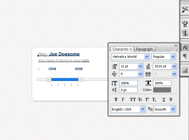Toggle Strikethrough text style
The image size is (189, 140).
tap(171, 100)
